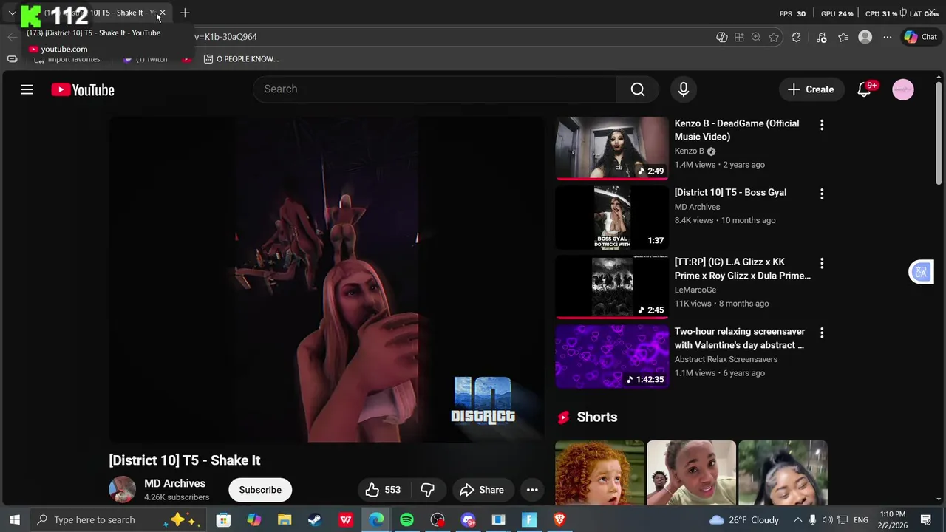Open the browser Favorites hub icon

tap(843, 37)
